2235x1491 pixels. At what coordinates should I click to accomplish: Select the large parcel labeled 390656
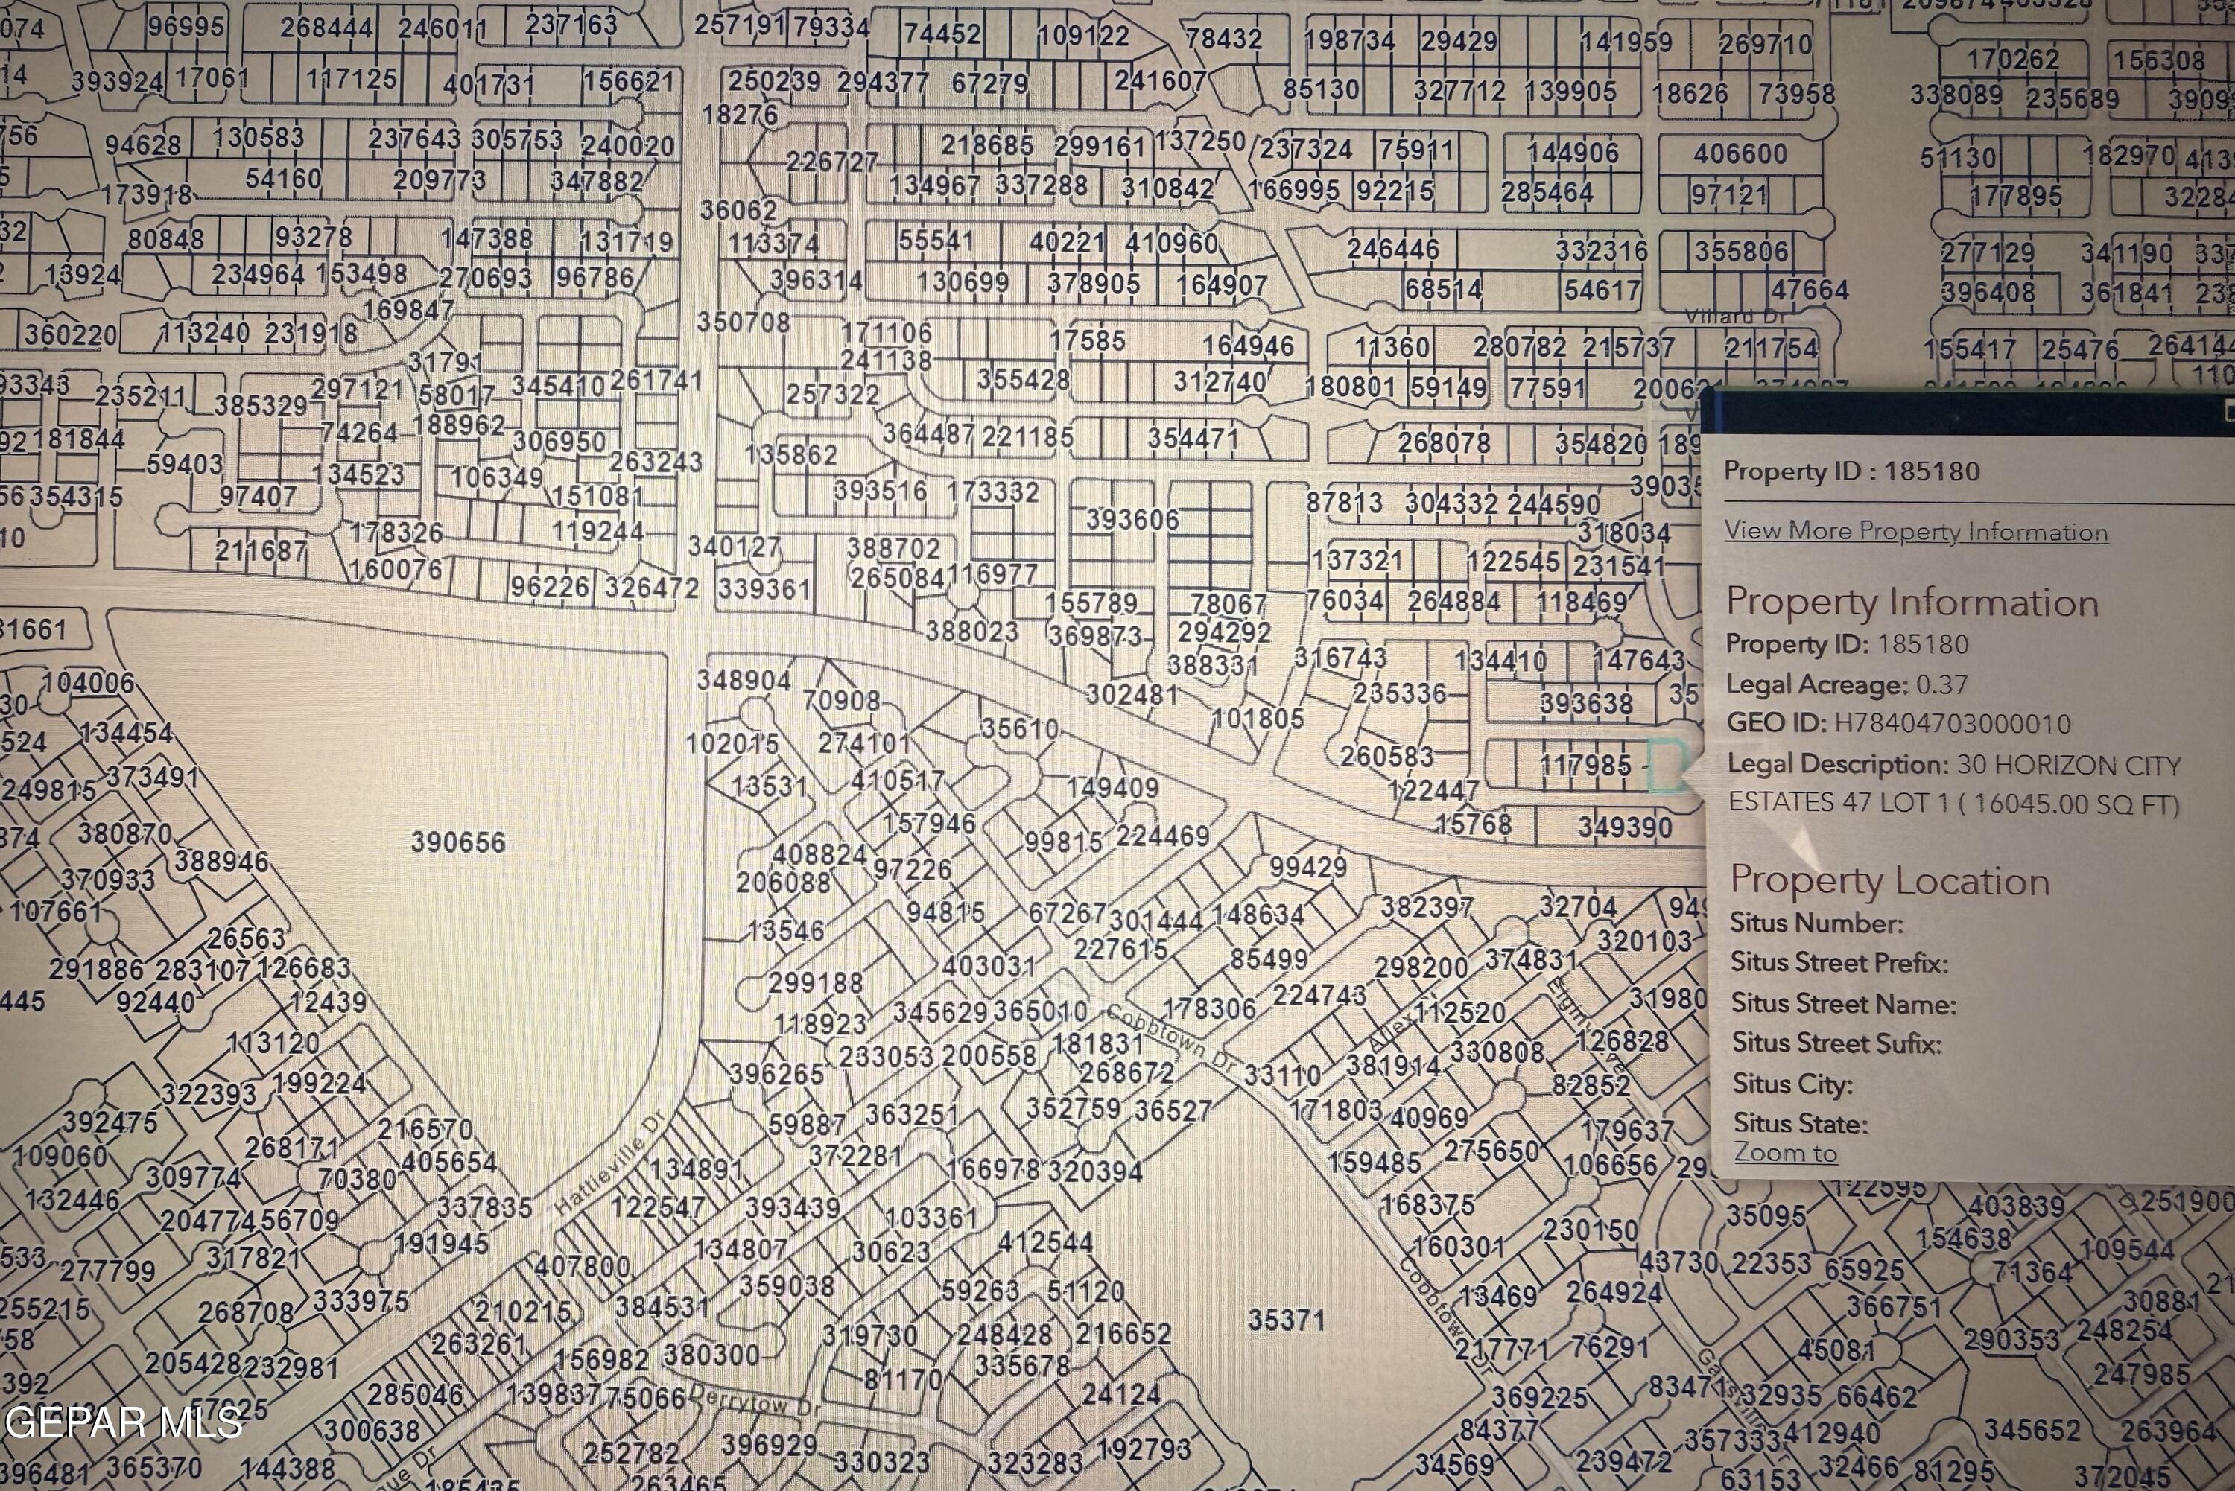click(457, 842)
